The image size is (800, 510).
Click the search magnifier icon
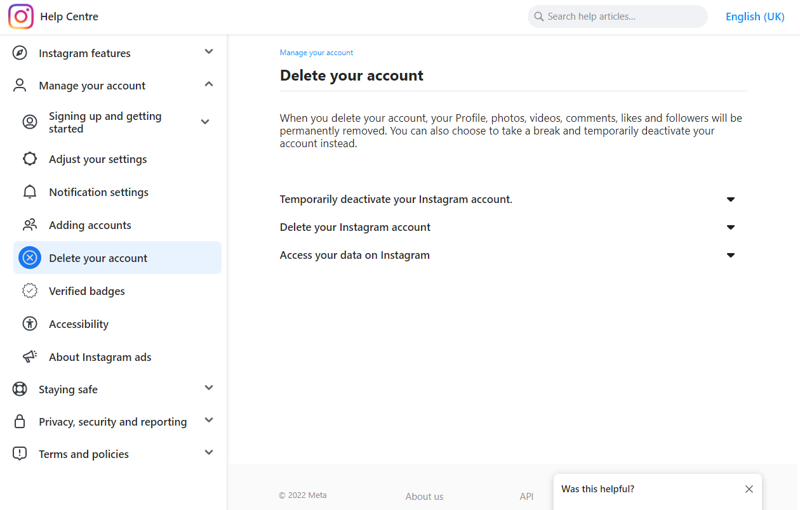[539, 16]
